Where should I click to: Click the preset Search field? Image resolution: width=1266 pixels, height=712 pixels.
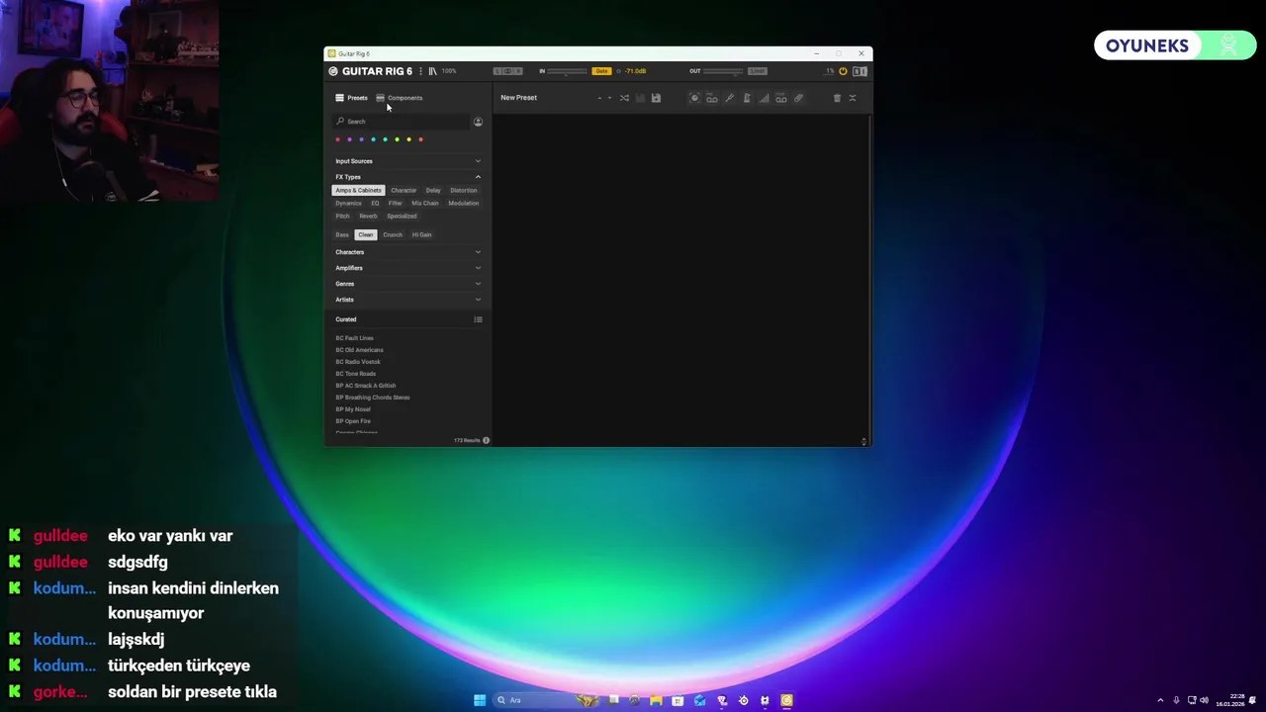(x=401, y=122)
